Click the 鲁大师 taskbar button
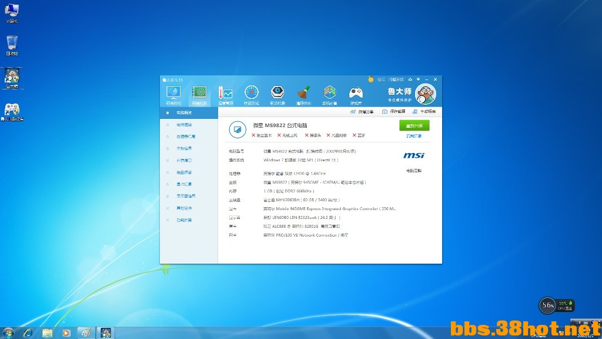The width and height of the screenshot is (602, 339). click(106, 333)
